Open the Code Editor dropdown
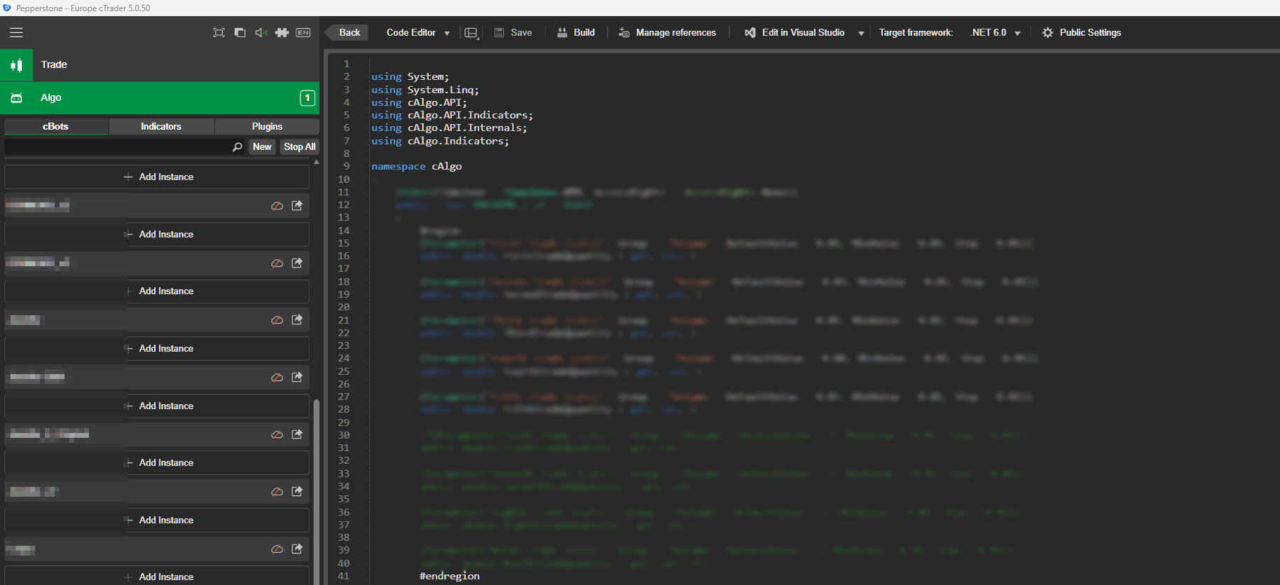Viewport: 1280px width, 585px height. 418,32
